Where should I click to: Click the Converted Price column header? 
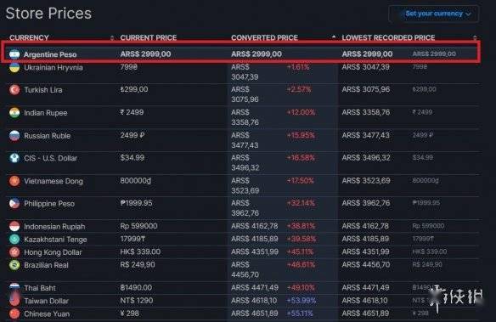click(x=264, y=37)
